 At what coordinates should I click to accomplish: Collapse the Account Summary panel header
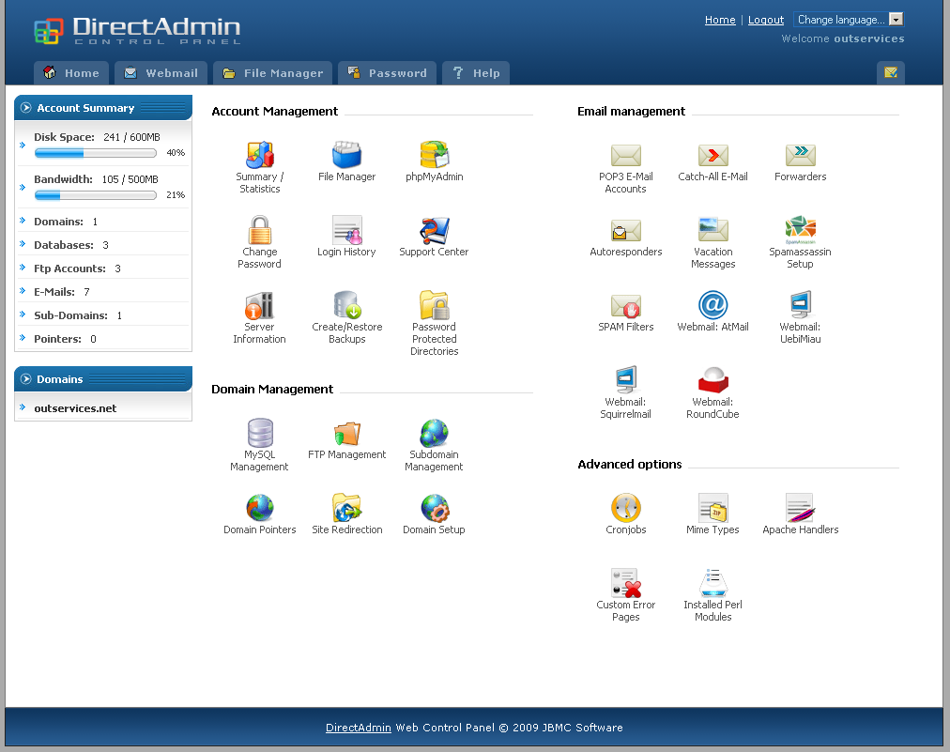103,108
